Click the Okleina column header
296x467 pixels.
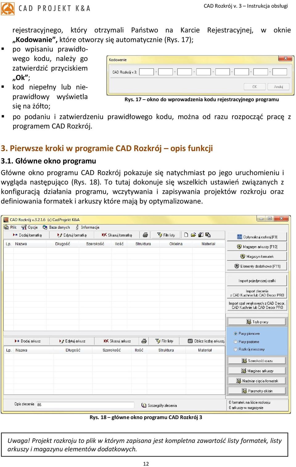coord(176,244)
